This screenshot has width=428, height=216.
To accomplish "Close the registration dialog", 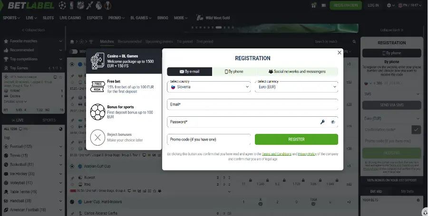I will [x=339, y=53].
